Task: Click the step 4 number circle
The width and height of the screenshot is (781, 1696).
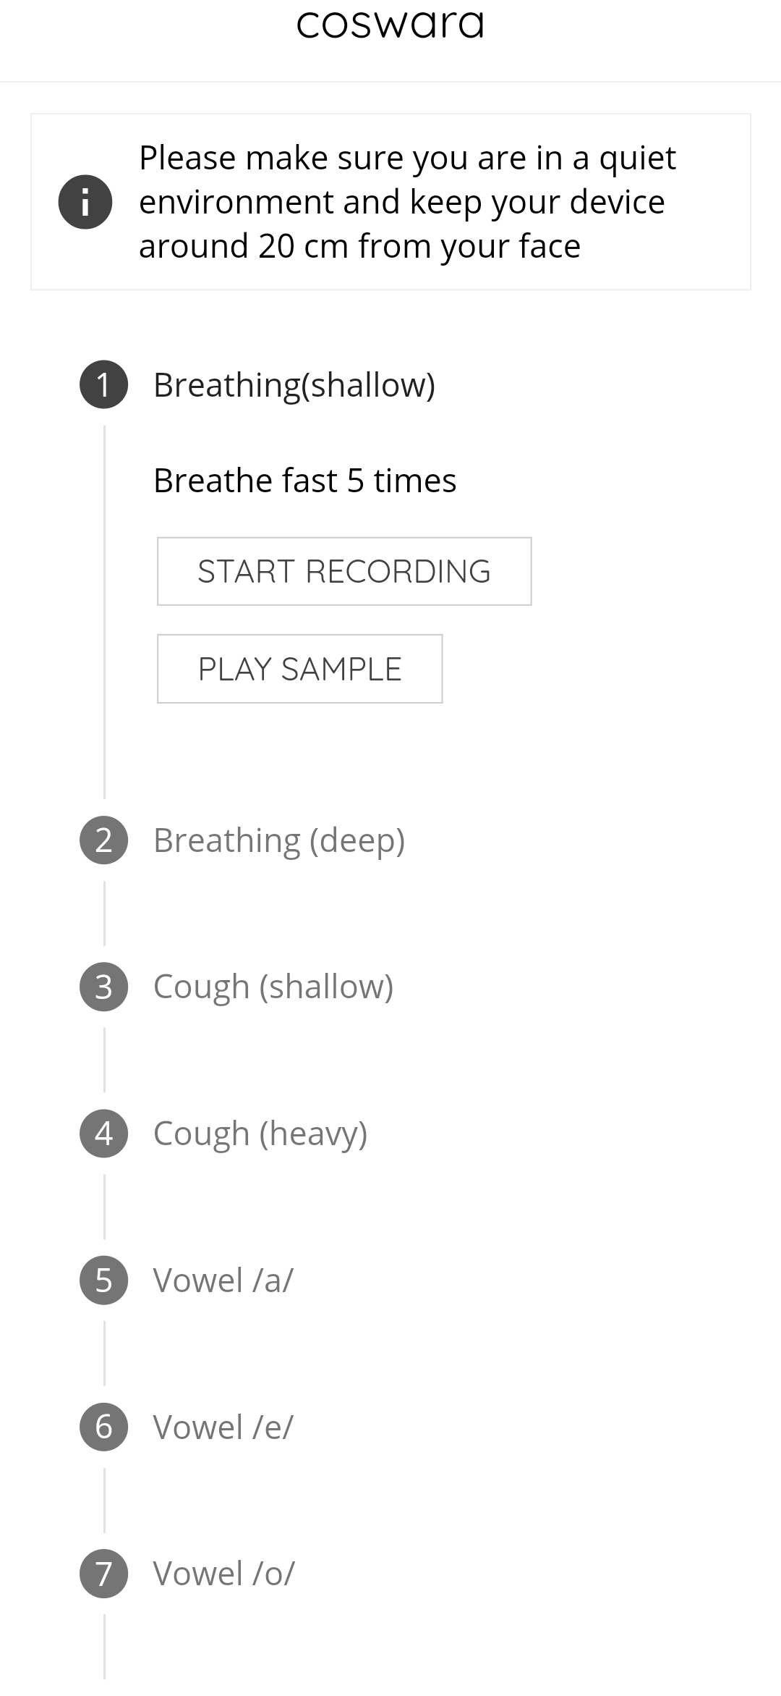Action: [103, 1134]
